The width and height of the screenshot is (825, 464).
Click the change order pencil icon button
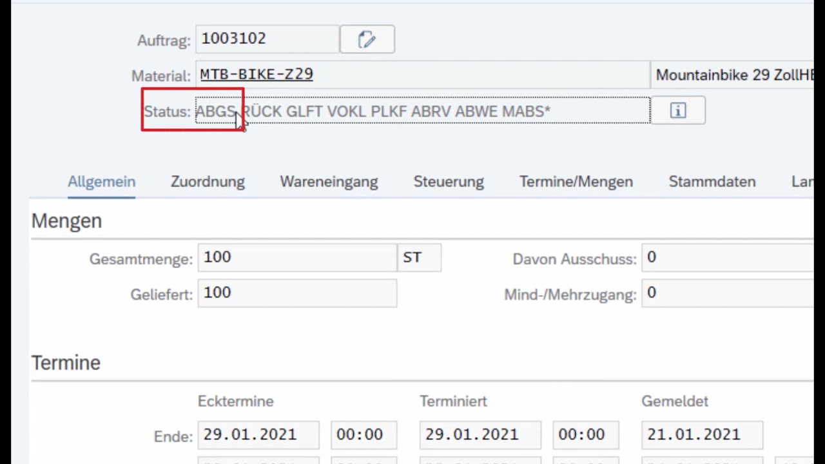[x=367, y=39]
